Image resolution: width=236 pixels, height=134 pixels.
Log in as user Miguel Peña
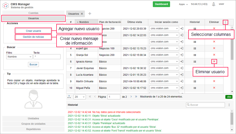click(x=182, y=88)
